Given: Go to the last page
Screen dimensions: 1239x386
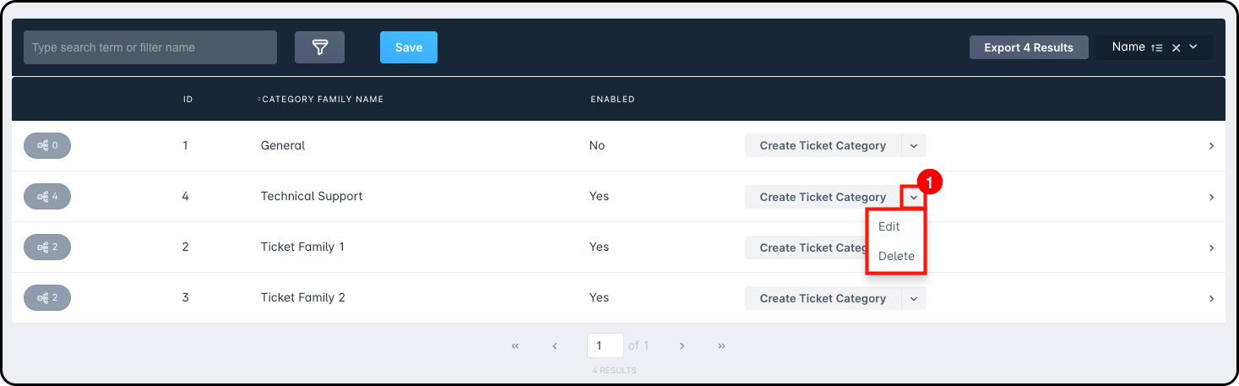Looking at the screenshot, I should click(721, 345).
